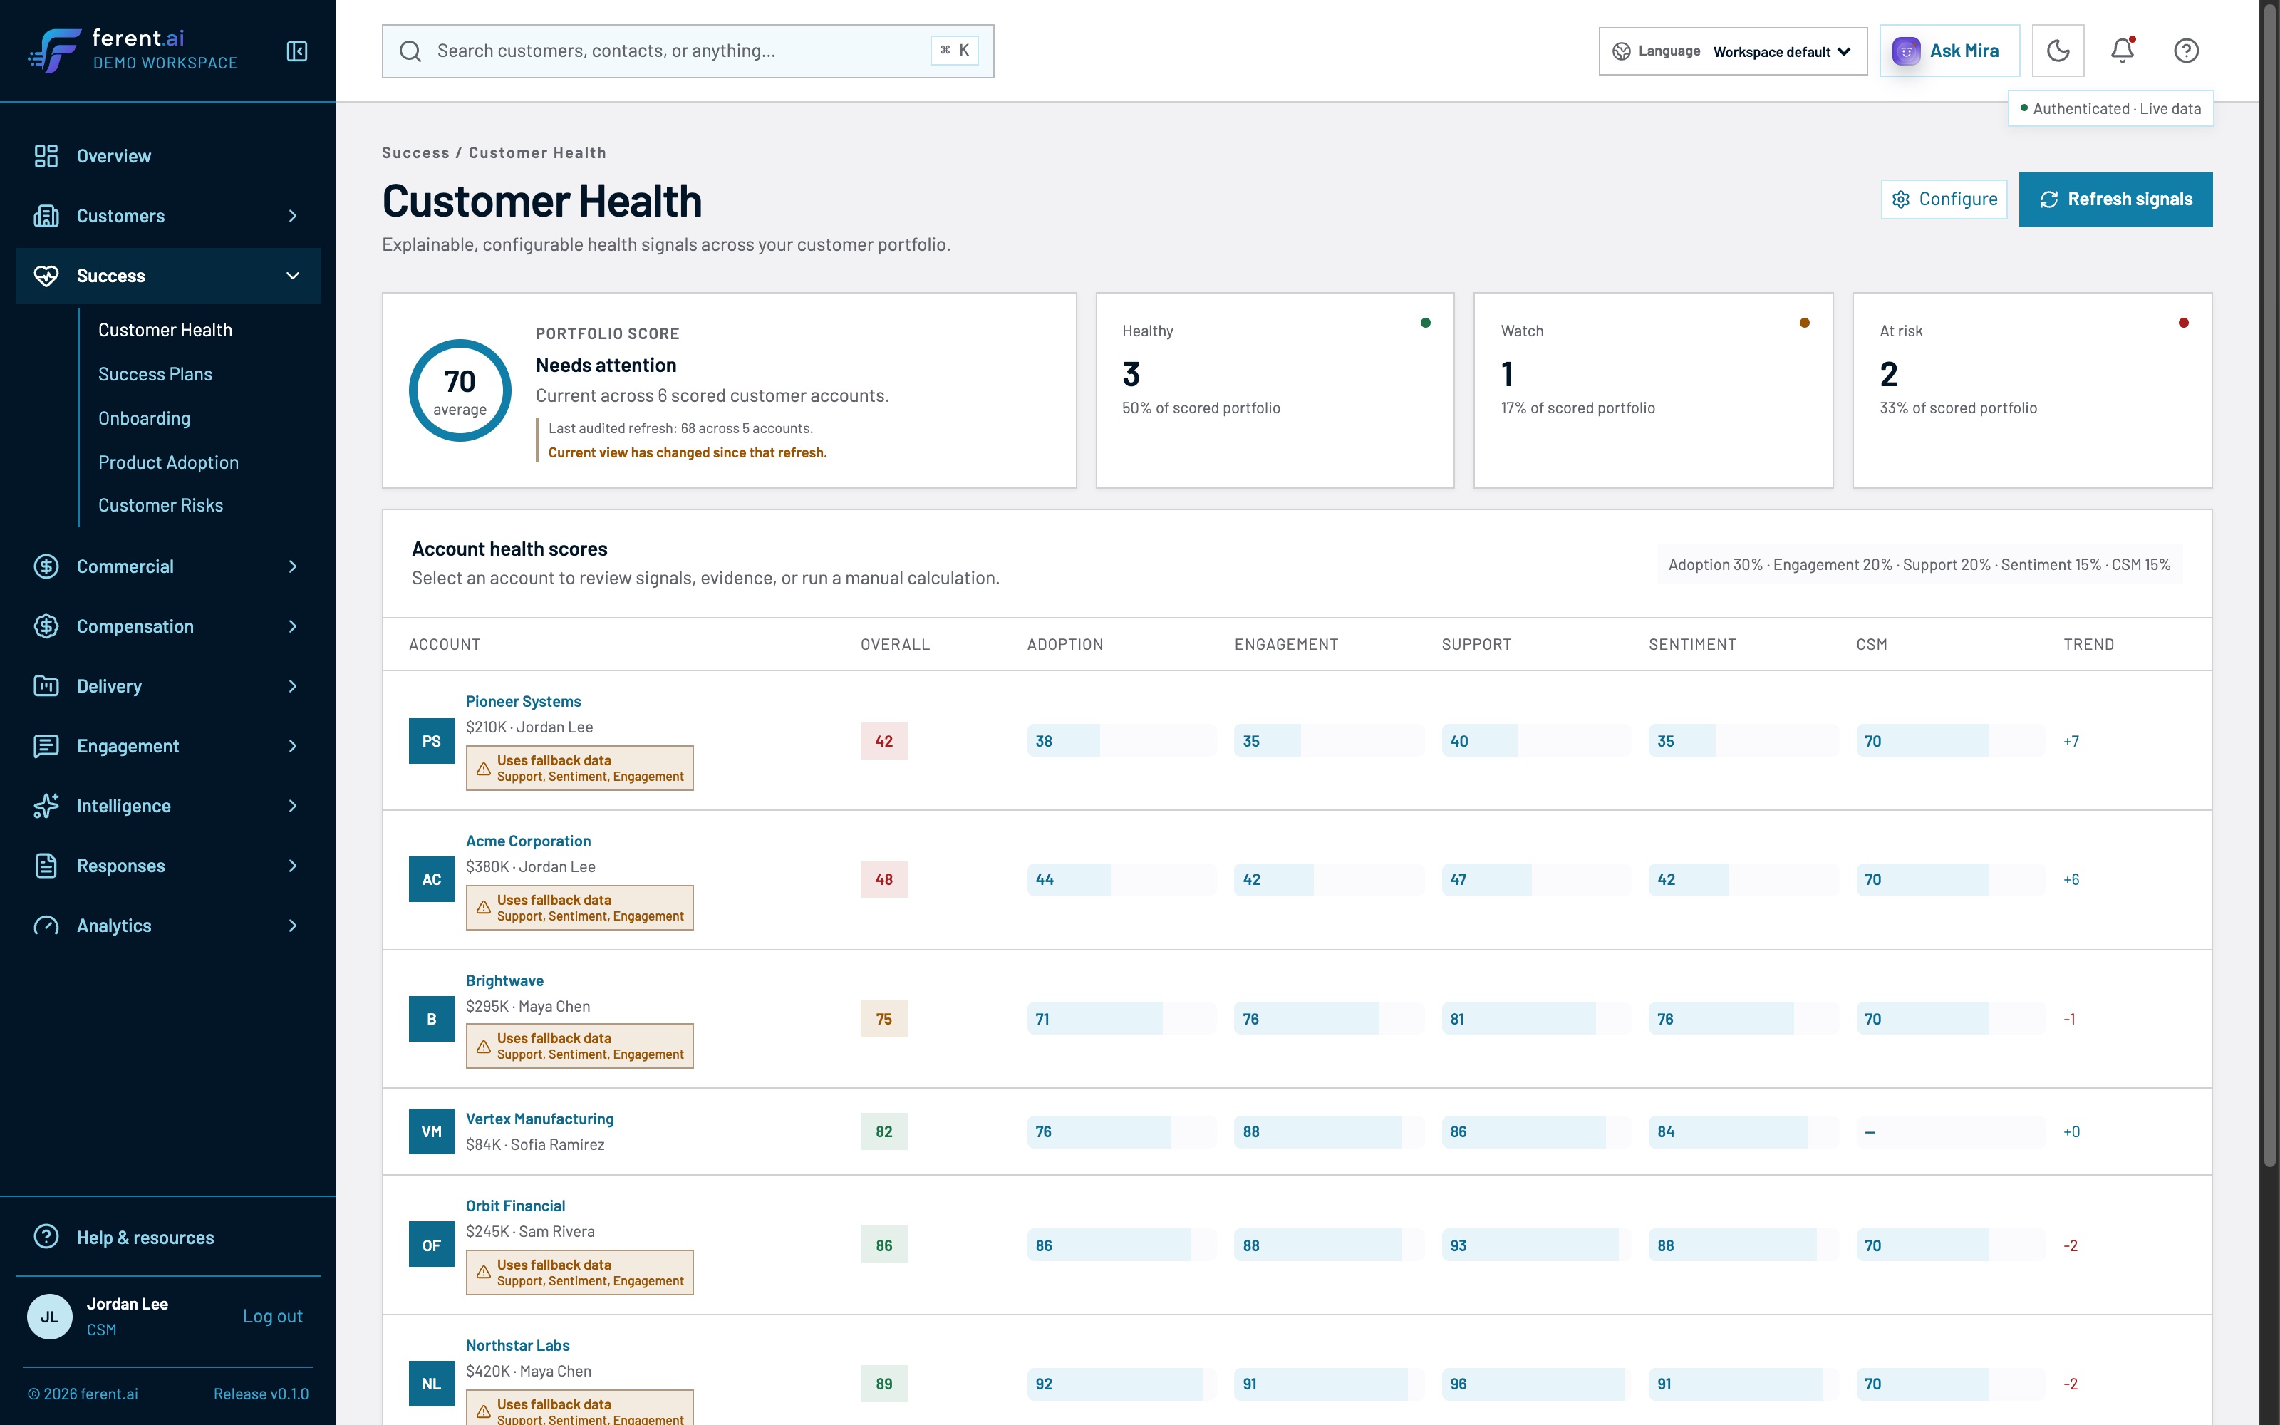
Task: Expand the Responses menu chevron
Action: pyautogui.click(x=293, y=865)
